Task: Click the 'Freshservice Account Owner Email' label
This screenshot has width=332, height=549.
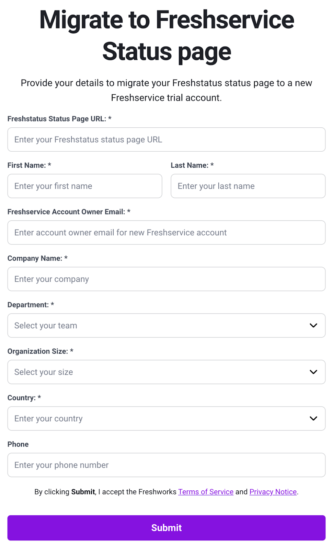Action: (66, 212)
